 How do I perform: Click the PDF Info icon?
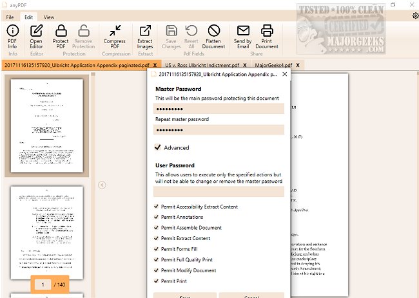point(12,30)
